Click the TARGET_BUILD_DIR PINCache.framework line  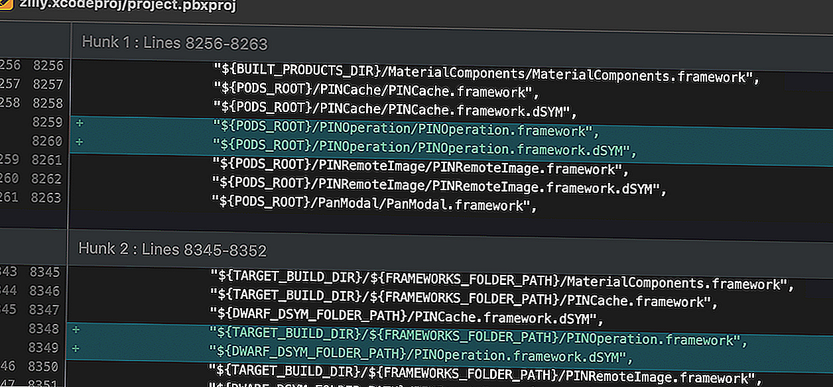tap(464, 297)
